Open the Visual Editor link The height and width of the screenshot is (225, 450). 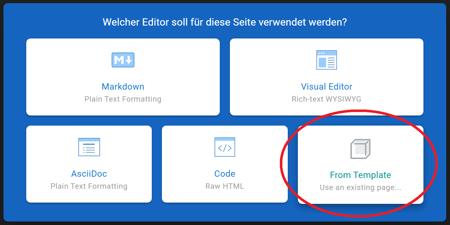pyautogui.click(x=326, y=86)
